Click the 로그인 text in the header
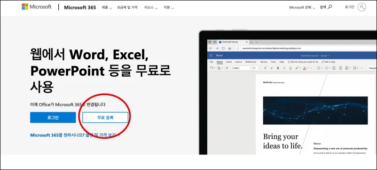The height and width of the screenshot is (170, 377). click(x=349, y=7)
